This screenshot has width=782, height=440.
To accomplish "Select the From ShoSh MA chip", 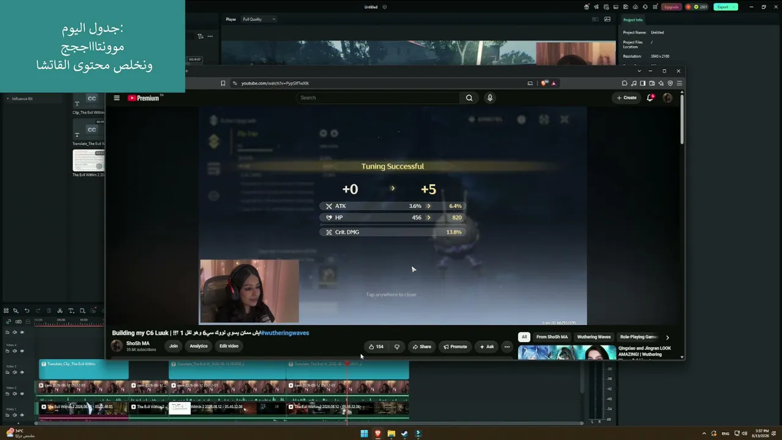I will point(552,337).
